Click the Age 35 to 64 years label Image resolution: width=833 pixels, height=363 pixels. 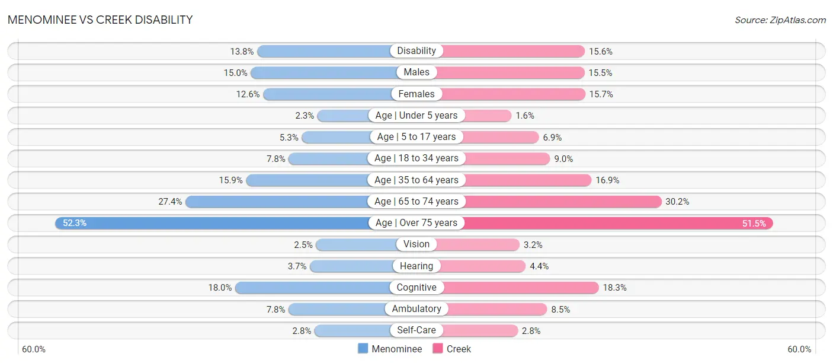(416, 180)
